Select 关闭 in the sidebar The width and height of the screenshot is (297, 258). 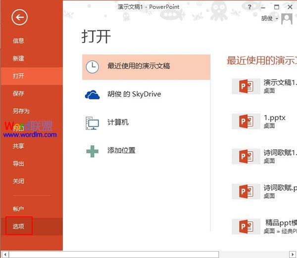(x=18, y=181)
